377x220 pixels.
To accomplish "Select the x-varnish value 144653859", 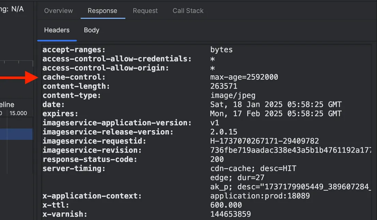I will tap(230, 214).
